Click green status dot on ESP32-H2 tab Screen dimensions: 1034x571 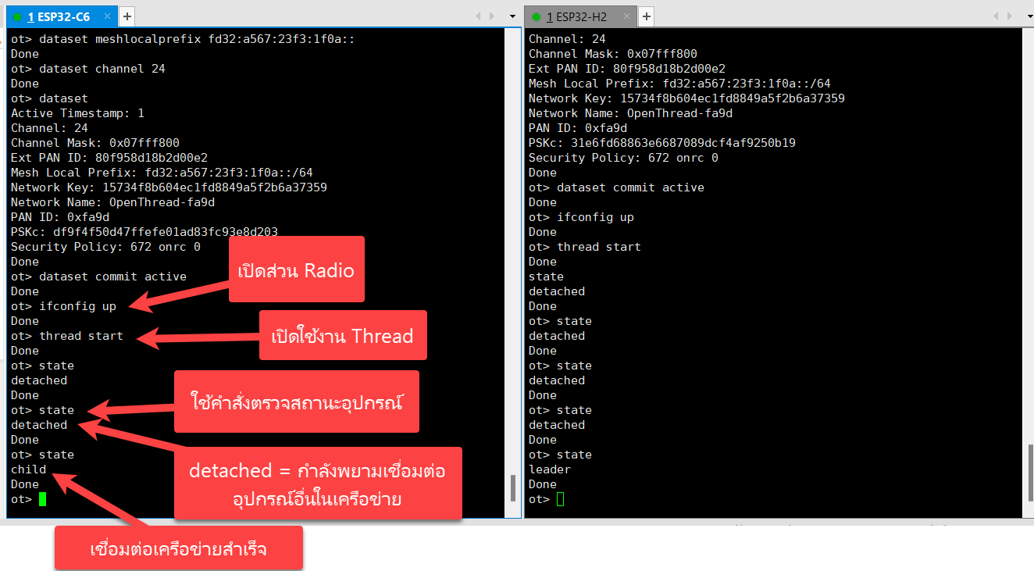[536, 17]
